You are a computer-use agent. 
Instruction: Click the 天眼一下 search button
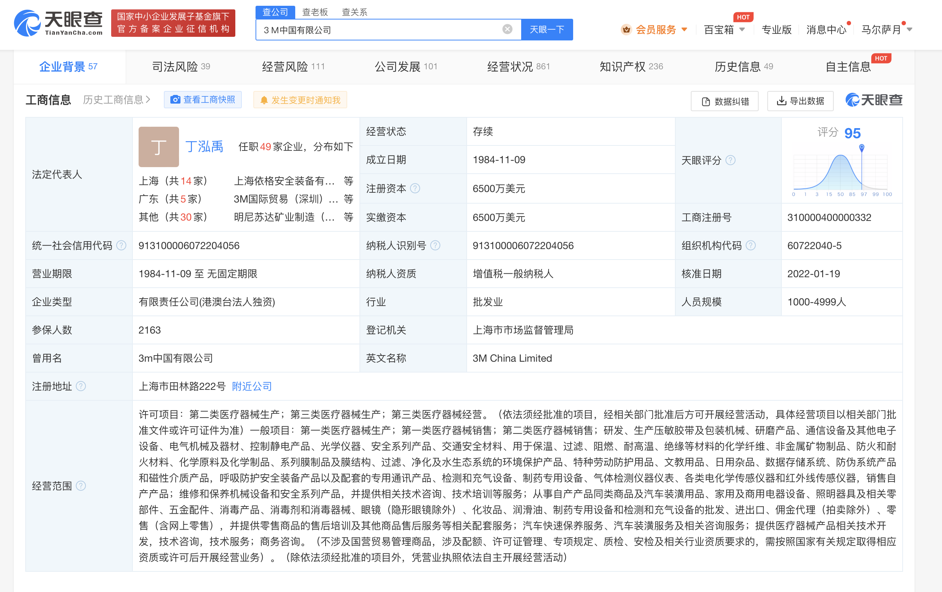pyautogui.click(x=546, y=29)
